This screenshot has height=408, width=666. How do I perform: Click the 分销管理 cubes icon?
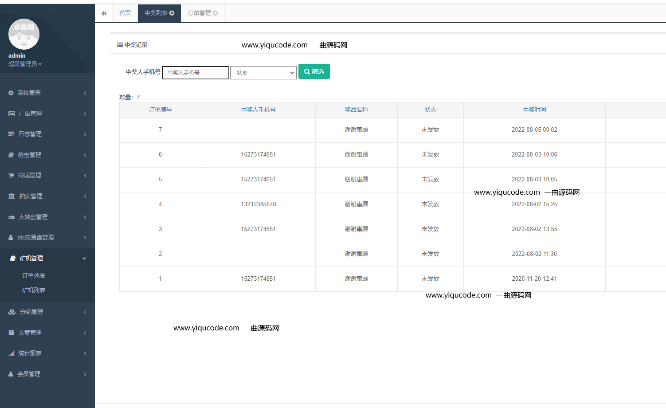pyautogui.click(x=12, y=312)
